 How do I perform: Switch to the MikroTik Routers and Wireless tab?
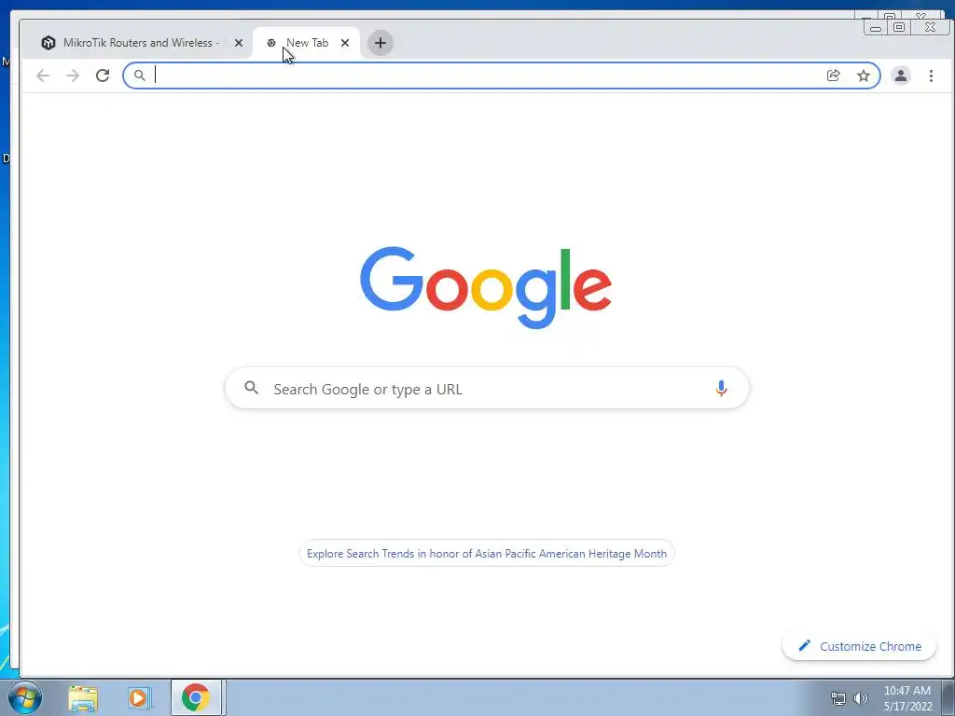click(x=142, y=43)
